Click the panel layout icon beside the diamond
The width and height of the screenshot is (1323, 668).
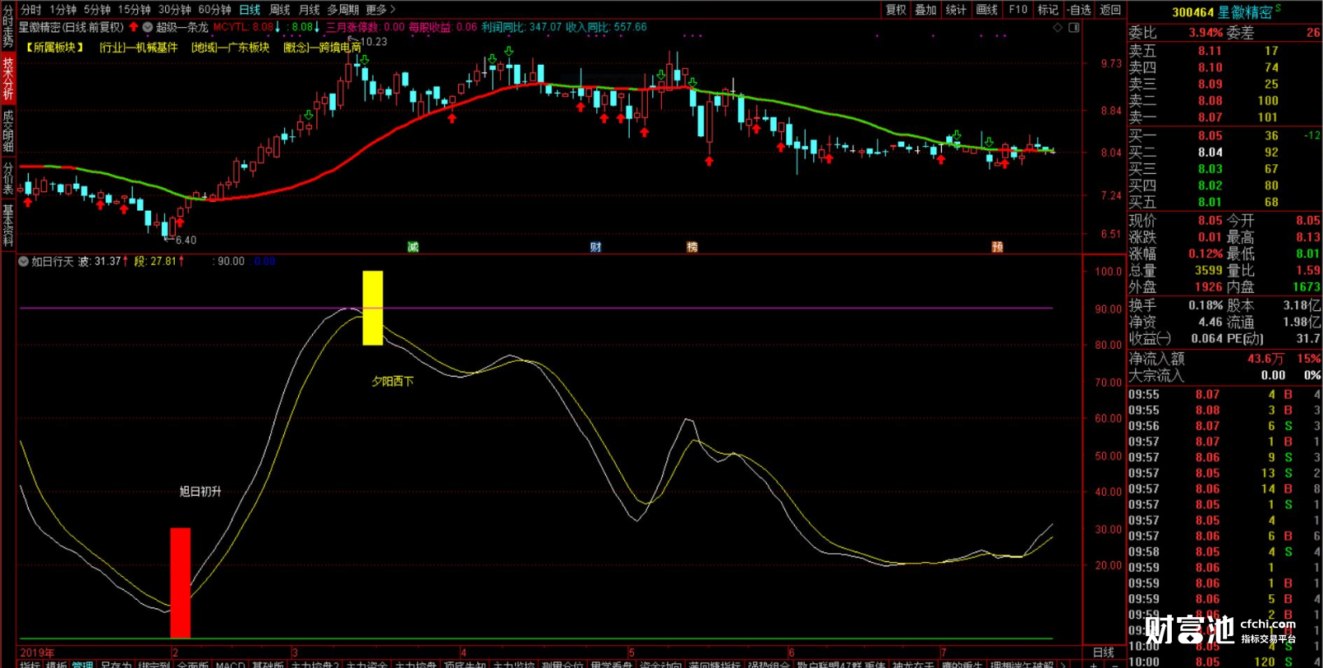[1073, 28]
